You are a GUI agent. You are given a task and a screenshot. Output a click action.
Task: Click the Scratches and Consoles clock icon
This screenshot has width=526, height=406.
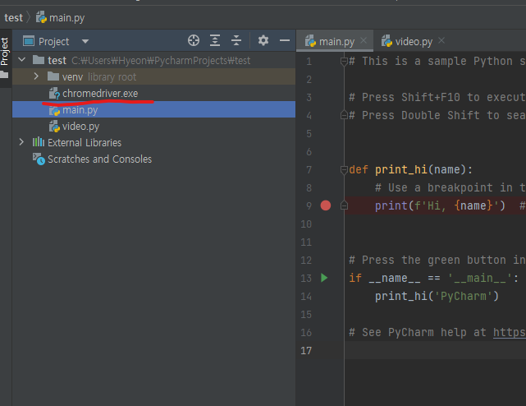[x=39, y=159]
